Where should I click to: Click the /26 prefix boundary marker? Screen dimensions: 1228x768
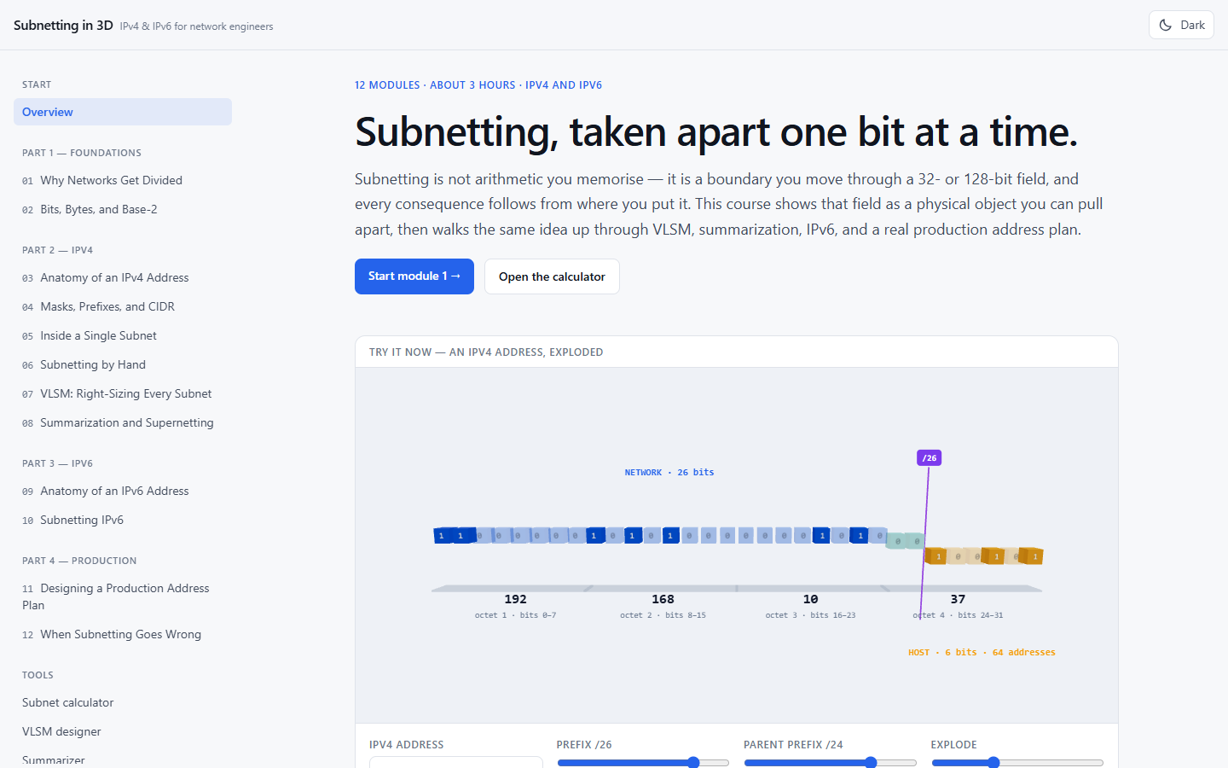929,458
